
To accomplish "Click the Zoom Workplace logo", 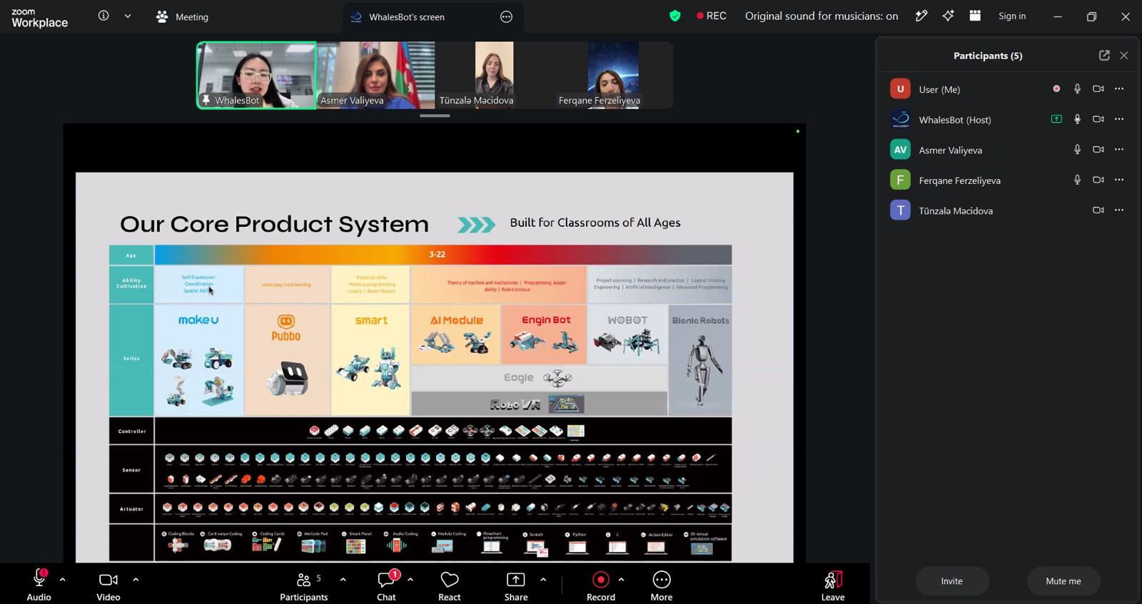I will (x=40, y=18).
